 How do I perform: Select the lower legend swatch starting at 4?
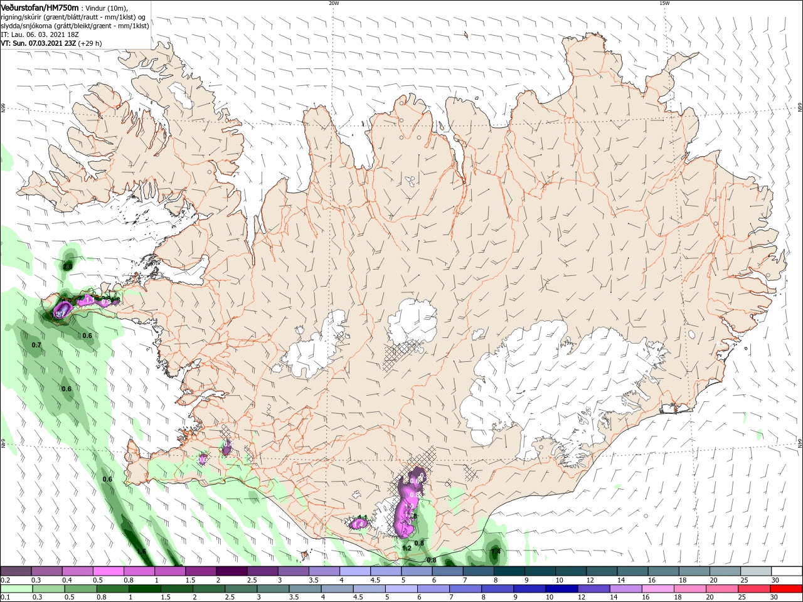(337, 589)
